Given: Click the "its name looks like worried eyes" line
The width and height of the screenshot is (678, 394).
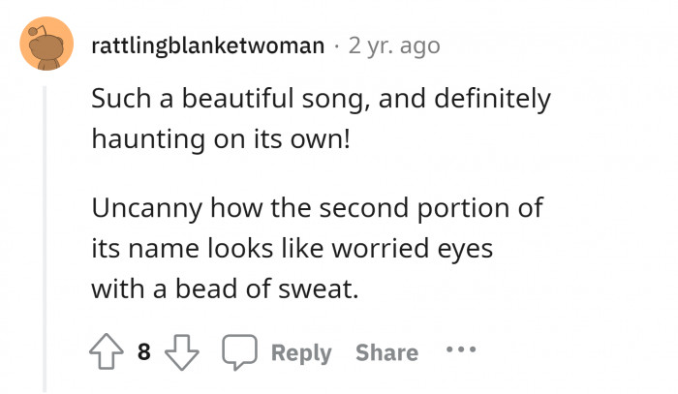Looking at the screenshot, I should click(293, 248).
